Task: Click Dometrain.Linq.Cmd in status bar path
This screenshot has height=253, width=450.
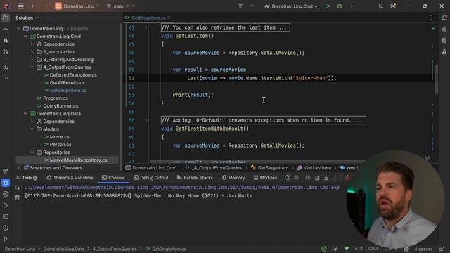Action: point(64,249)
